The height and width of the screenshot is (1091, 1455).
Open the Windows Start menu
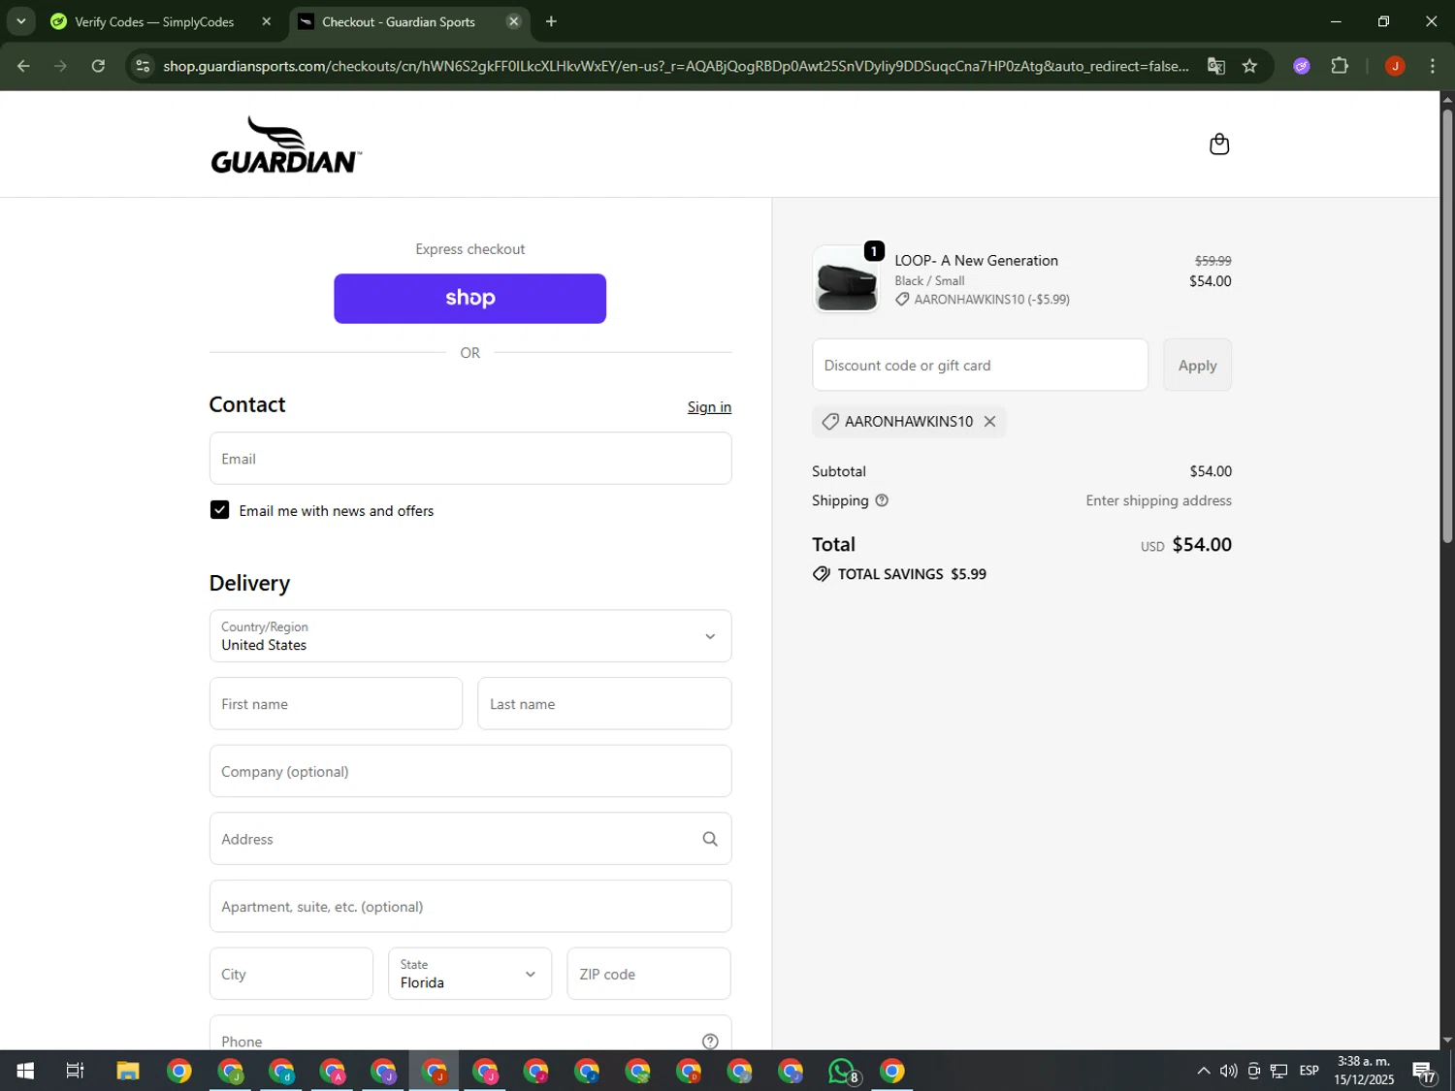pos(25,1071)
